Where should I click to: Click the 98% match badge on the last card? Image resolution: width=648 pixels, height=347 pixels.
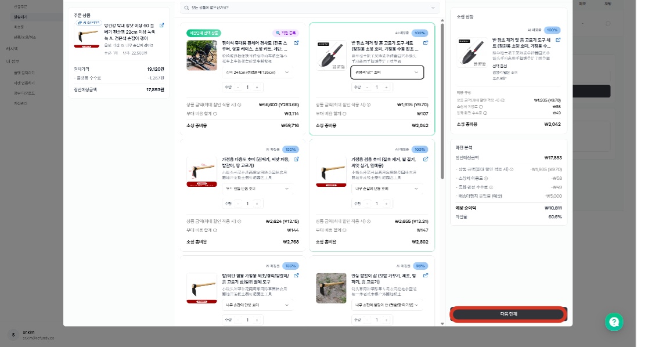(420, 266)
